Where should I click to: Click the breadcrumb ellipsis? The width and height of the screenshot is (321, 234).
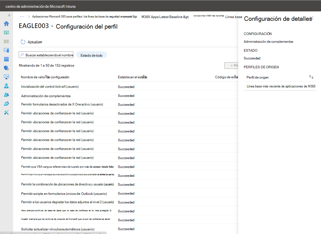[22, 17]
